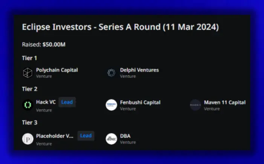Open the Fenbushi Capital investor name
This screenshot has height=164, width=264.
(x=140, y=102)
